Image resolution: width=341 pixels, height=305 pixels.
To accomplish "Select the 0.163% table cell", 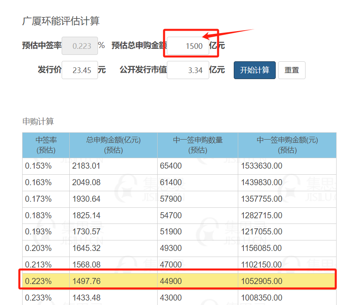I will tap(46, 183).
